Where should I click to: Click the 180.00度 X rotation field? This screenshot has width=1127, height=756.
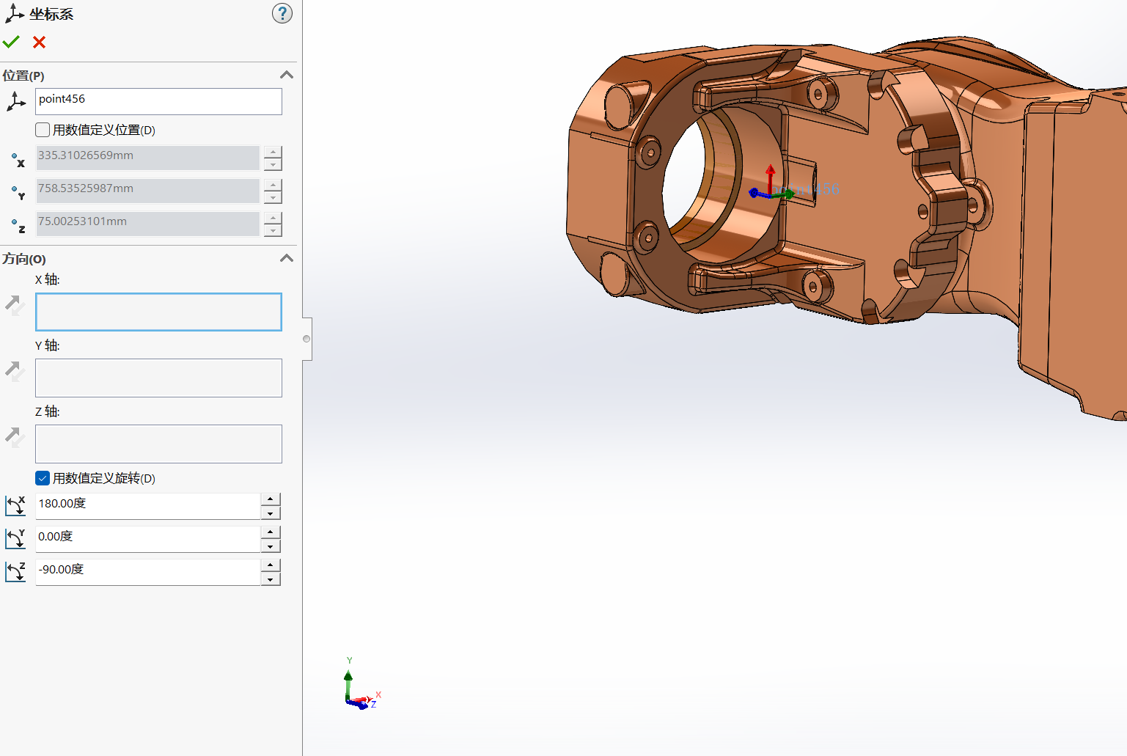[147, 504]
